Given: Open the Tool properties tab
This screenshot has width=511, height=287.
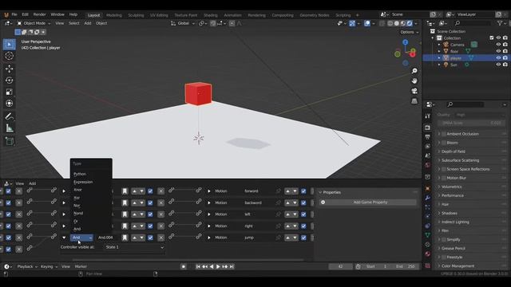Looking at the screenshot, I should pyautogui.click(x=428, y=116).
